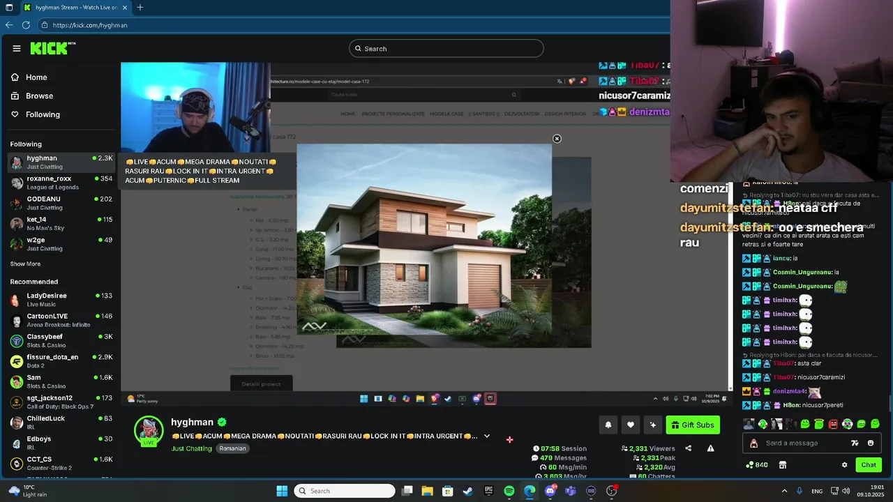
Task: Click the sparkle icon button
Action: [653, 425]
